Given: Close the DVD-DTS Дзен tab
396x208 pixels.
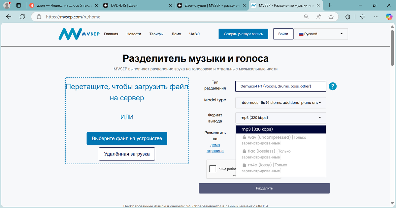Looking at the screenshot, I should click(170, 6).
